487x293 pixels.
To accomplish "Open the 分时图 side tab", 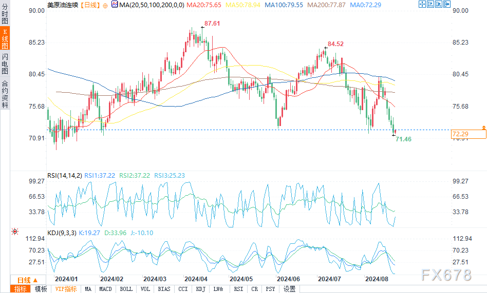I will [5, 14].
